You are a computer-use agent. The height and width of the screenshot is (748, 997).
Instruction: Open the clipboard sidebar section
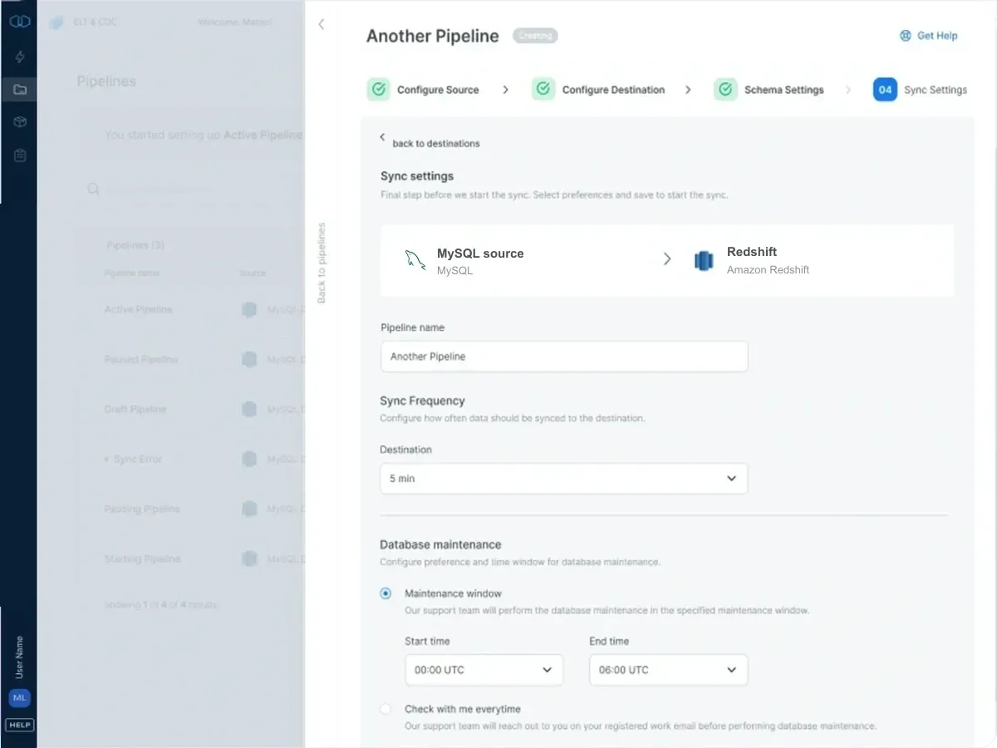click(20, 155)
